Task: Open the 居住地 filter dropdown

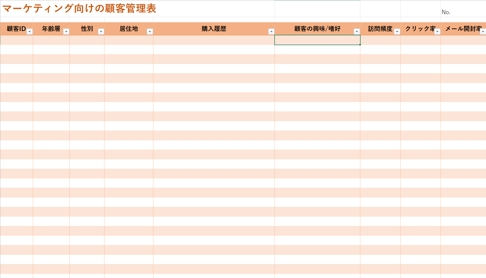Action: click(150, 31)
